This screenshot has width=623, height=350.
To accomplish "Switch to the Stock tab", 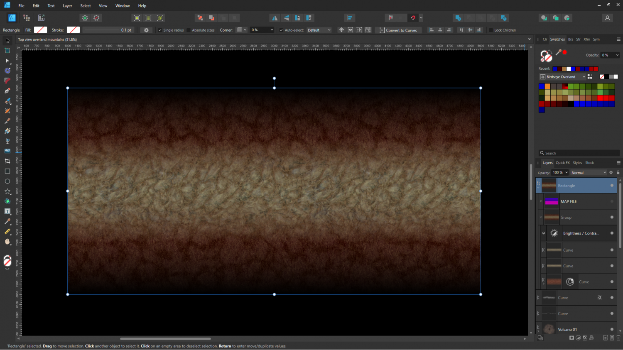I will click(x=589, y=163).
